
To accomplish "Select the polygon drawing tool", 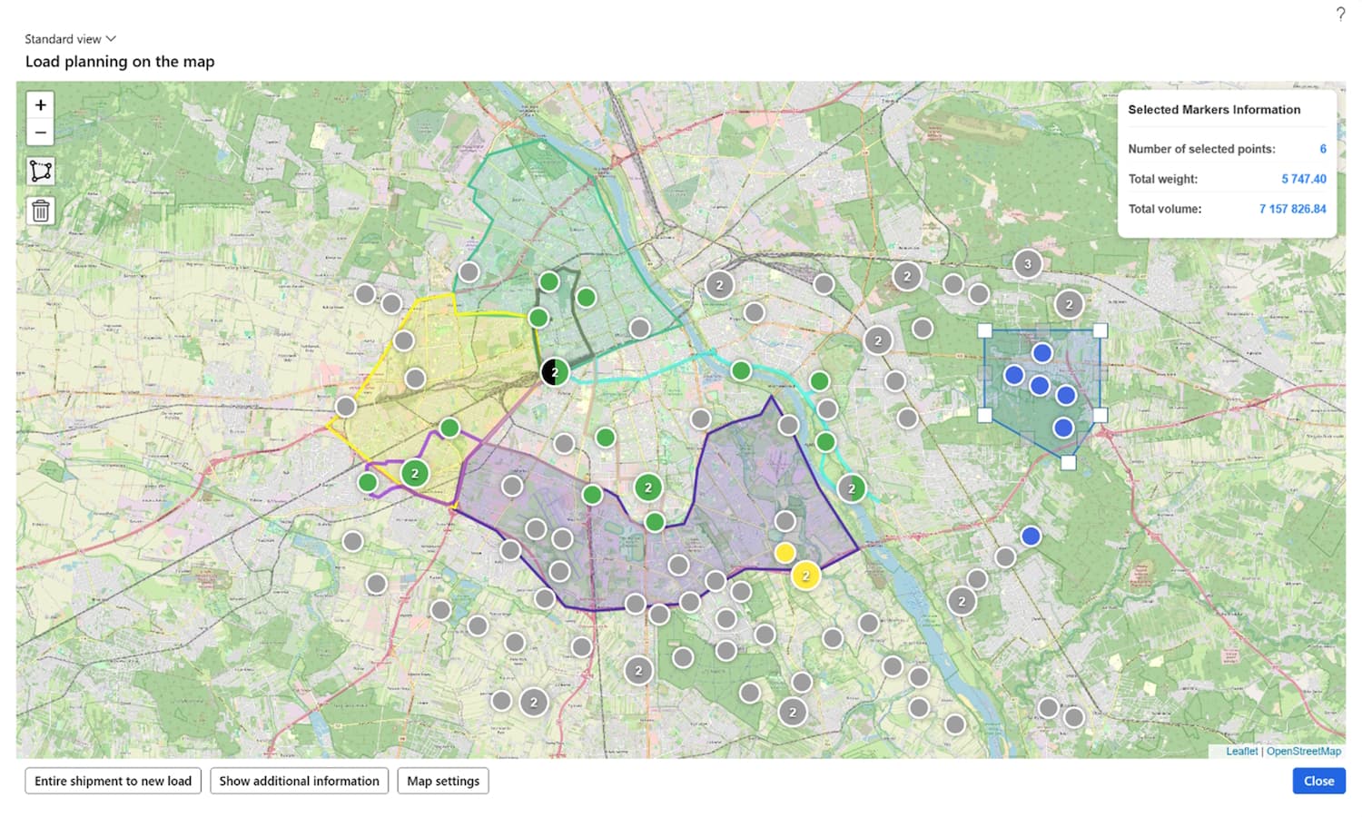I will (x=40, y=172).
